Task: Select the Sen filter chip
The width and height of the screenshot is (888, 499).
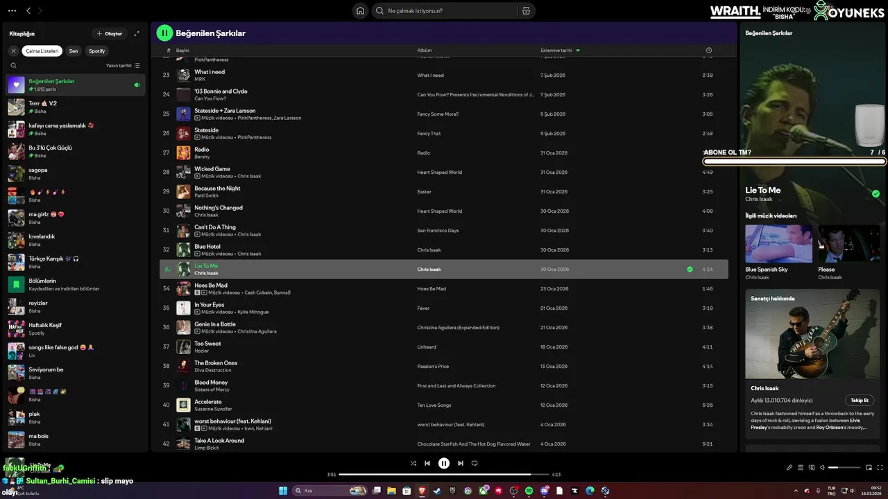Action: tap(74, 51)
